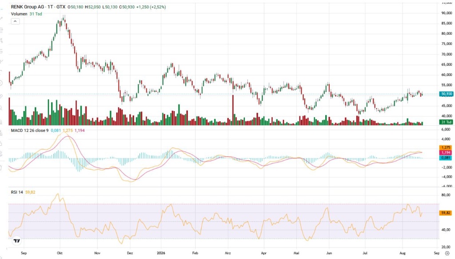Select the Volumen indicator legend
Screen dimensions: 455x259
19,14
